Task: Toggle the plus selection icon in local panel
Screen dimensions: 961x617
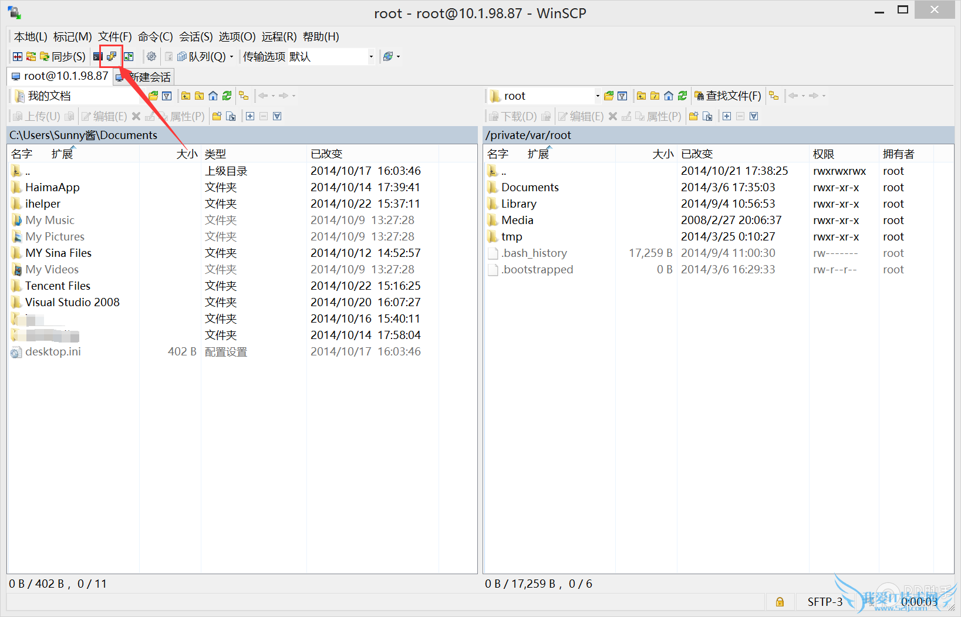Action: [x=250, y=116]
